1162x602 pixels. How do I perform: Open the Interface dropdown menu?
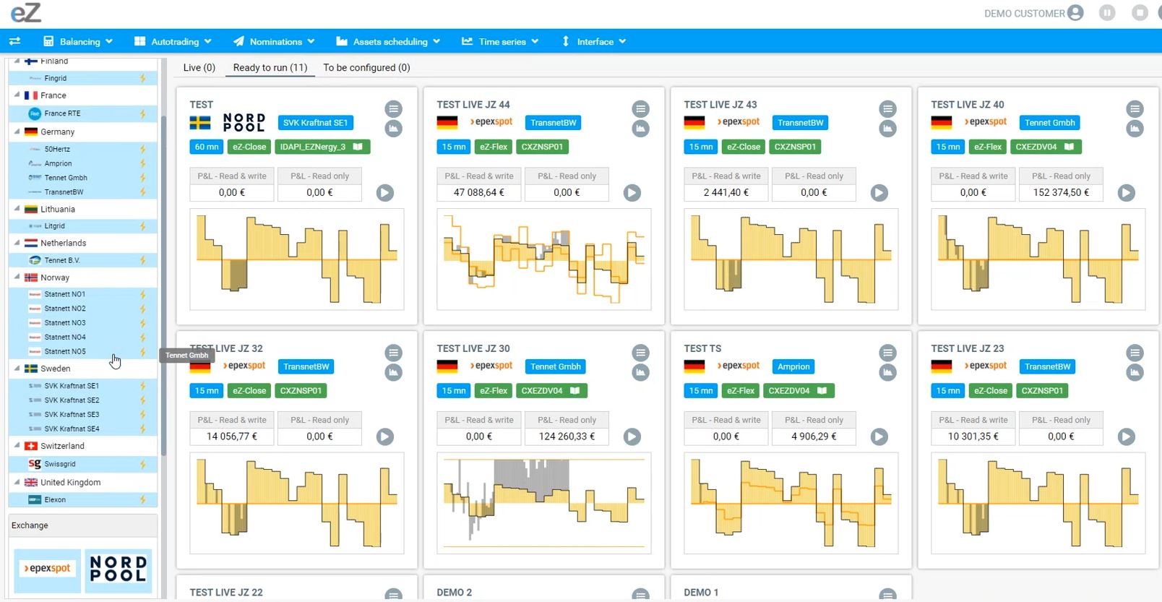593,41
